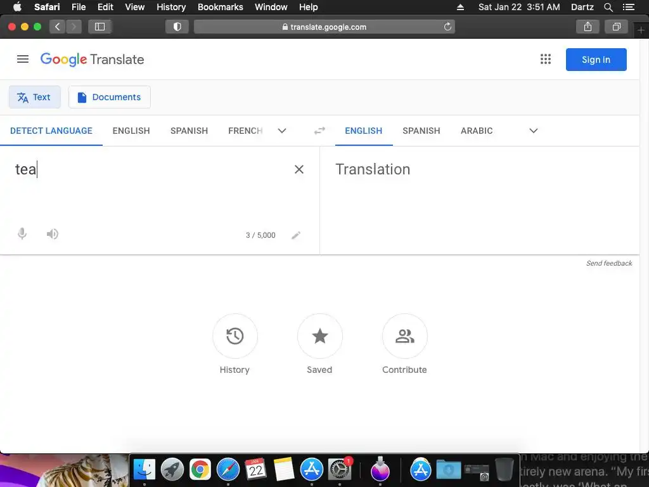Open Safari Help menu
This screenshot has height=487, width=649.
(309, 7)
